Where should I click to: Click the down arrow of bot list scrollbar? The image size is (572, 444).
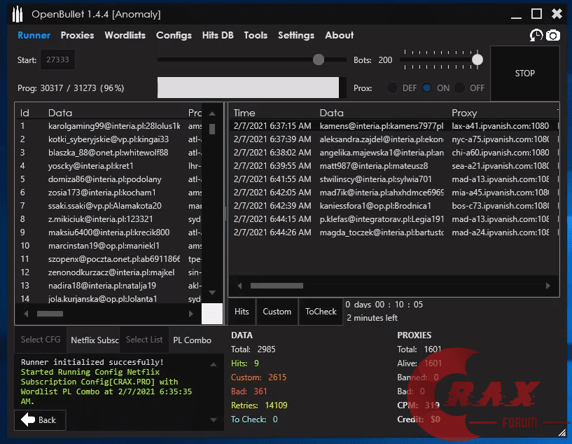pos(212,293)
